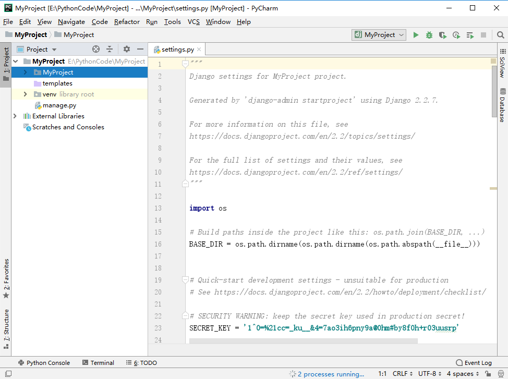Expand the venv library root folder
The height and width of the screenshot is (379, 508).
25,94
